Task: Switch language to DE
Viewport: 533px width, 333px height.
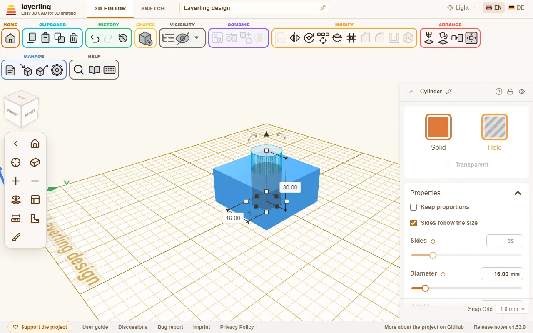Action: tap(516, 8)
